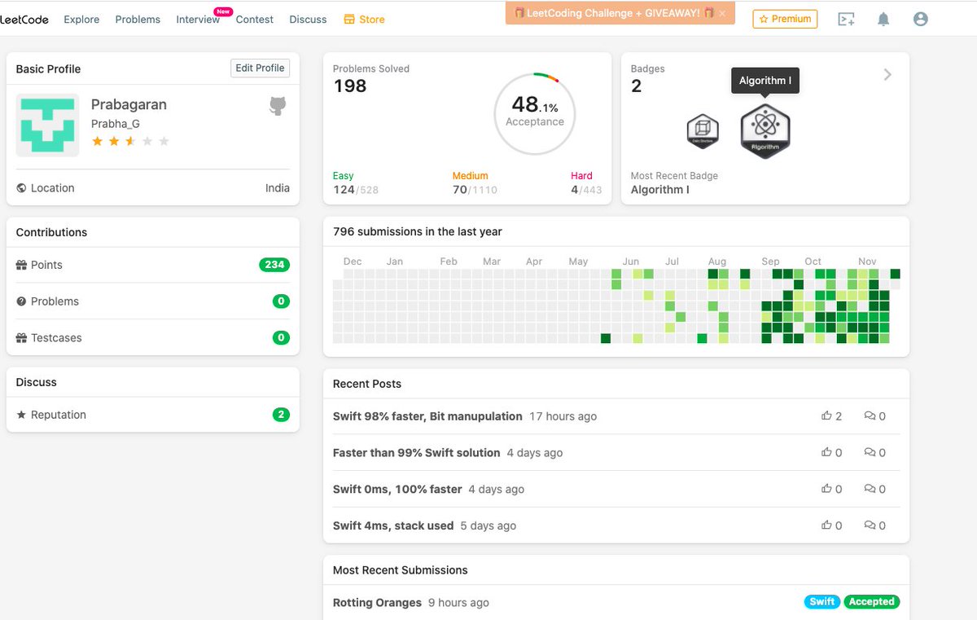Open the Store nav link
Viewport: 977px width, 620px height.
point(364,19)
